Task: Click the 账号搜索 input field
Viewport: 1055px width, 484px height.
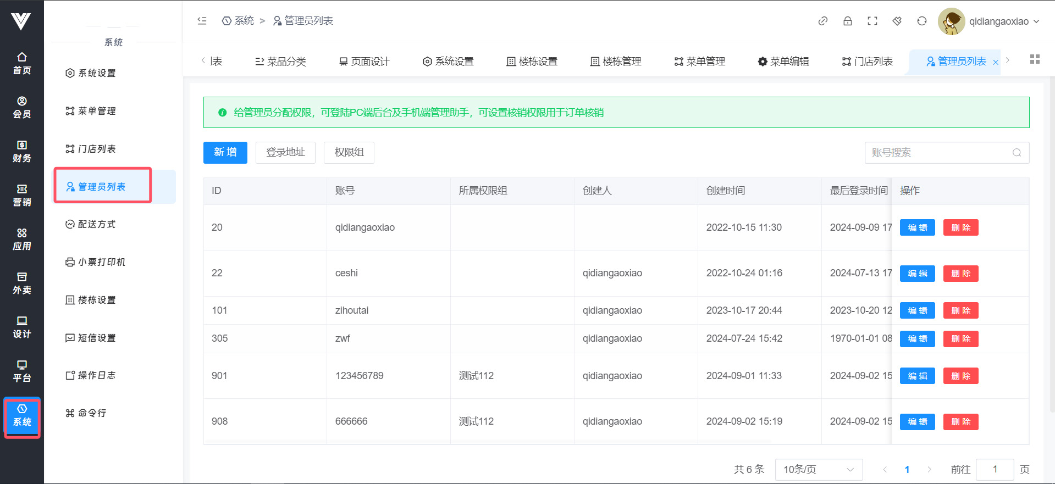Action: tap(937, 153)
